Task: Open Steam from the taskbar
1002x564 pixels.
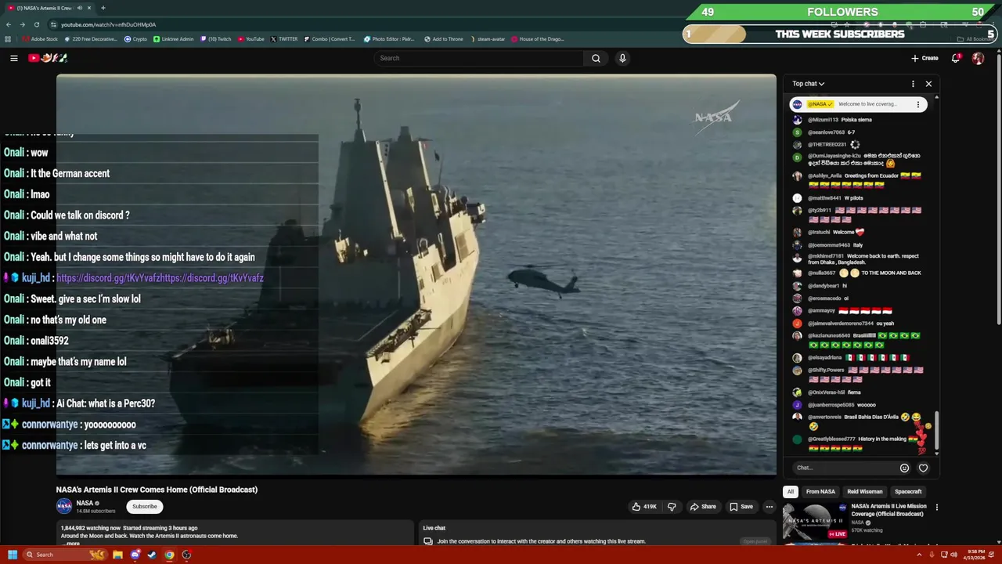Action: pyautogui.click(x=152, y=555)
